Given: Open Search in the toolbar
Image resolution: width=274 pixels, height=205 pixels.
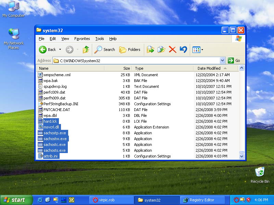Looking at the screenshot, I should point(104,50).
